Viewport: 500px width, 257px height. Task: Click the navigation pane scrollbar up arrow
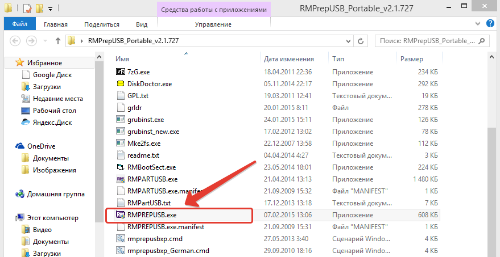pyautogui.click(x=99, y=57)
